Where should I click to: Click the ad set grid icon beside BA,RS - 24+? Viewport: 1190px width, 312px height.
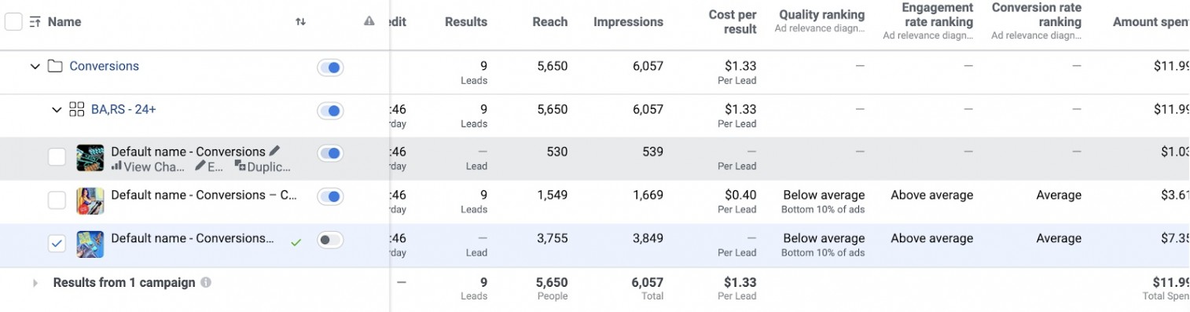77,109
